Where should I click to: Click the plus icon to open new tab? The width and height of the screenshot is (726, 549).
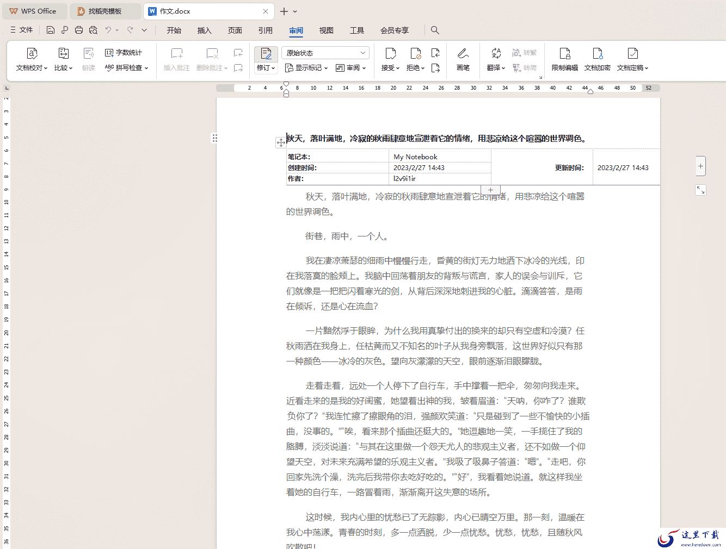pos(284,11)
